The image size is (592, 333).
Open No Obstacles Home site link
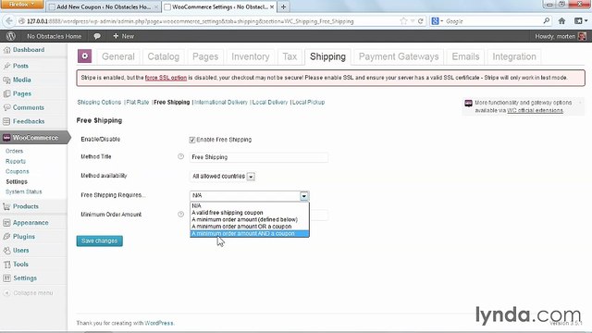54,36
